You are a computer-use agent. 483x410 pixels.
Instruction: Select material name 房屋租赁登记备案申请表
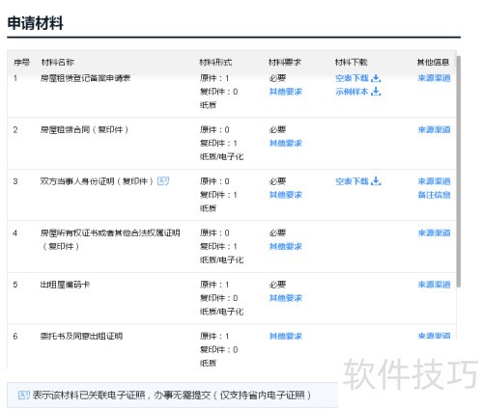85,78
